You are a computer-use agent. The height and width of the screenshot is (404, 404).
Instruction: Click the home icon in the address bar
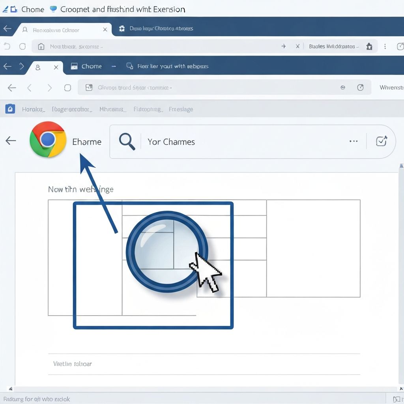(x=41, y=46)
